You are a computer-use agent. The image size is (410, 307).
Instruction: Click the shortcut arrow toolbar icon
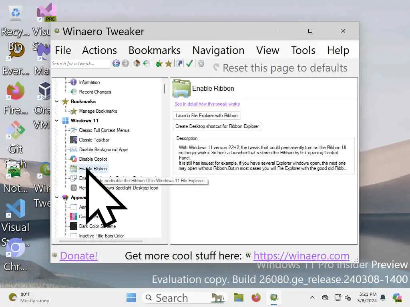180,64
